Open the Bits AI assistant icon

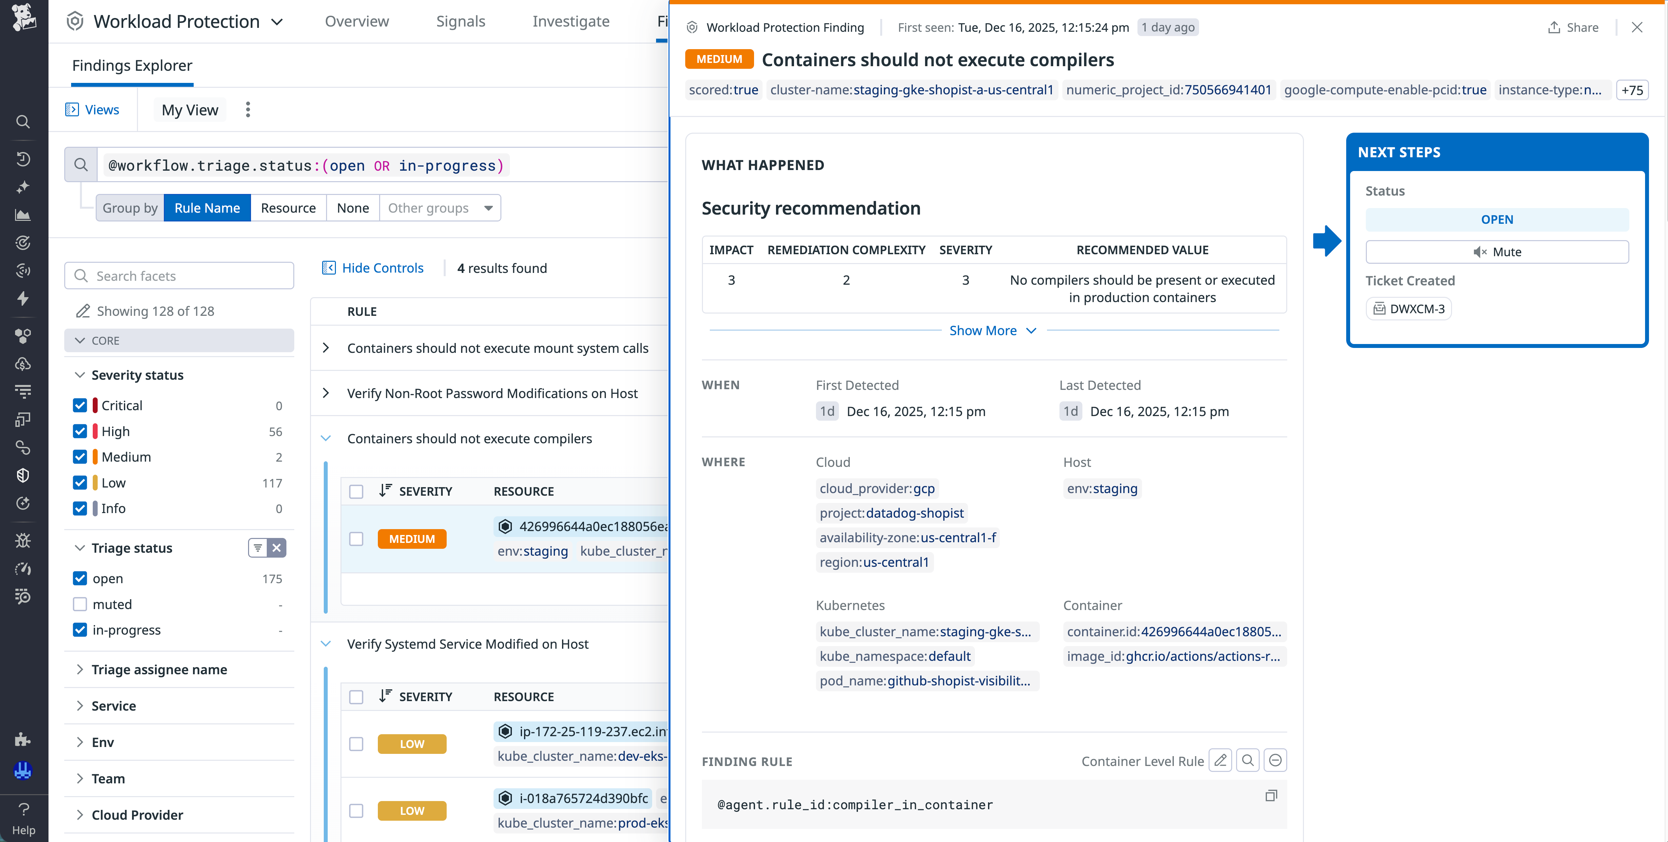point(23,187)
